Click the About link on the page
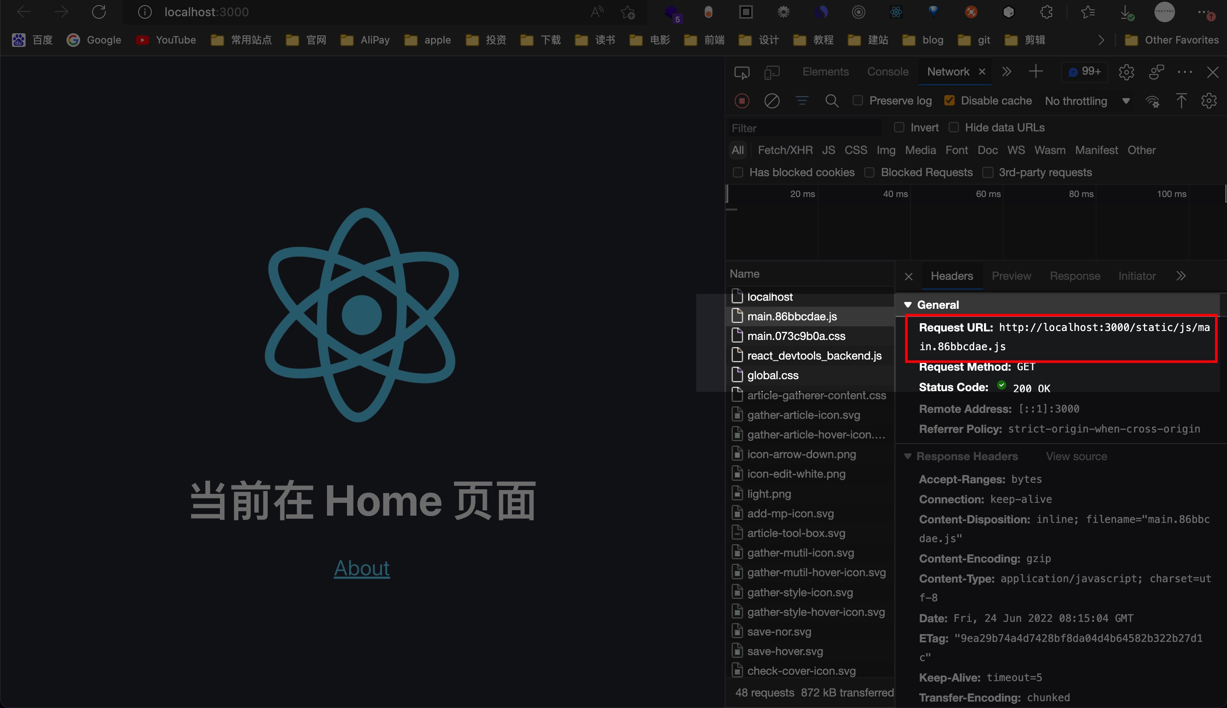Screen dimensions: 1227x708 [362, 567]
